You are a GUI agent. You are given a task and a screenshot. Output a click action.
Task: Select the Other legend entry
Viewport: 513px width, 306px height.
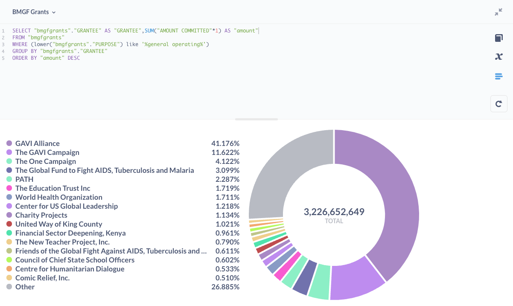tap(25, 287)
